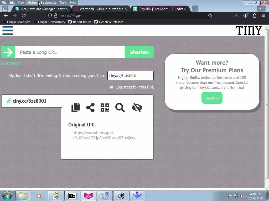Show hidden tray icons arrow

point(223,196)
